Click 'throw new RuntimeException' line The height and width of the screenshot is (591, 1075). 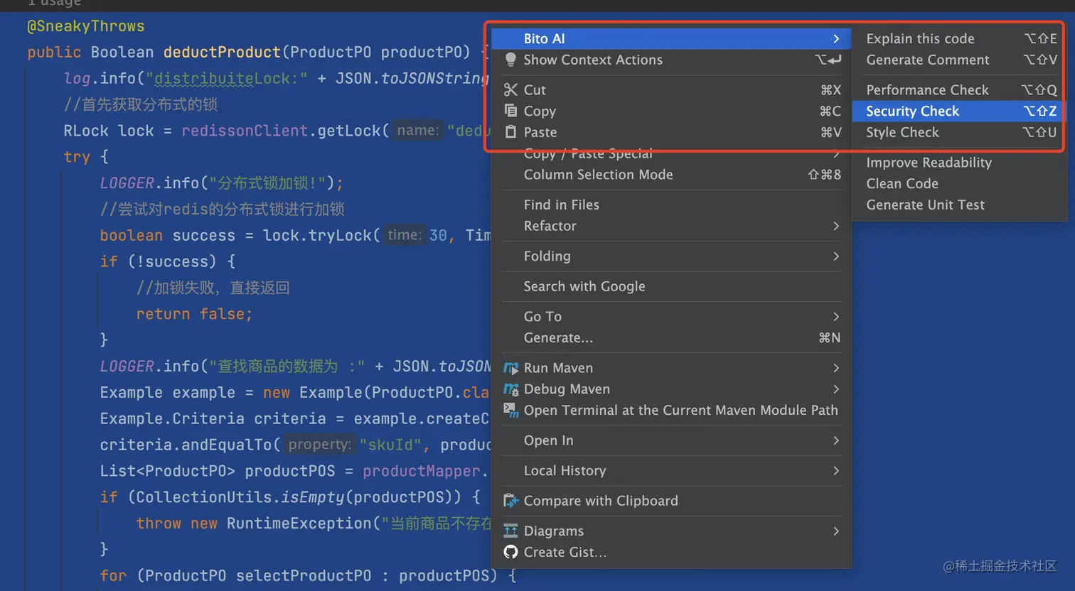314,524
